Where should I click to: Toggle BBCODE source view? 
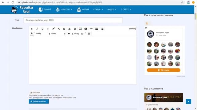132,29
